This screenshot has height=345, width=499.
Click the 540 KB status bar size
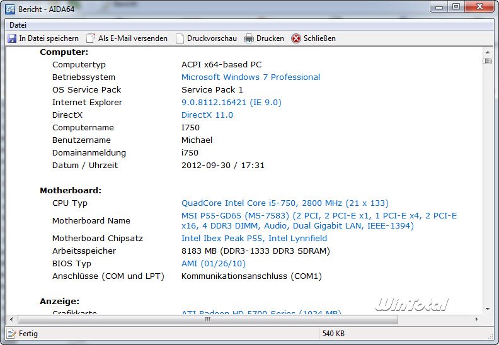333,334
